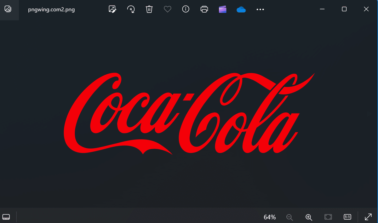Zoom out with the minus magnifier

click(289, 217)
